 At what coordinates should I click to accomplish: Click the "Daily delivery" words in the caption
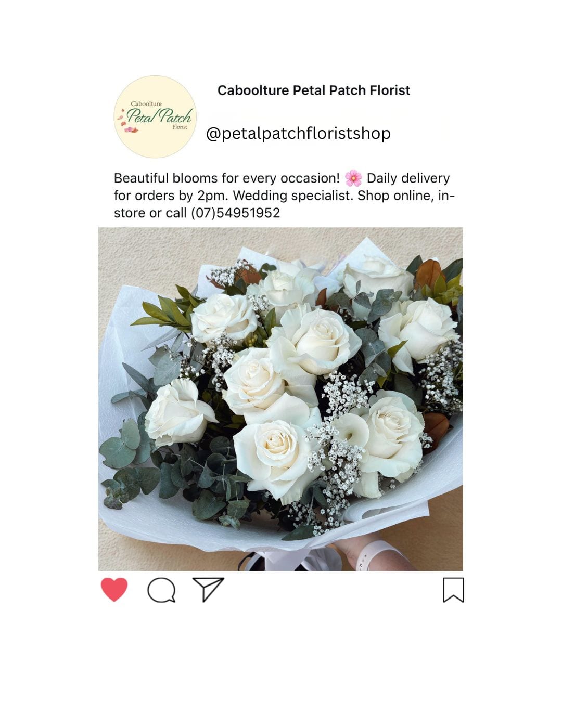[408, 178]
